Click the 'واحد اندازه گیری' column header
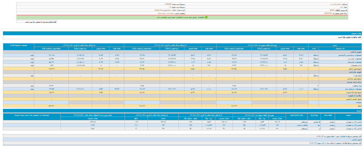This screenshot has height=156, width=364. [x=298, y=115]
